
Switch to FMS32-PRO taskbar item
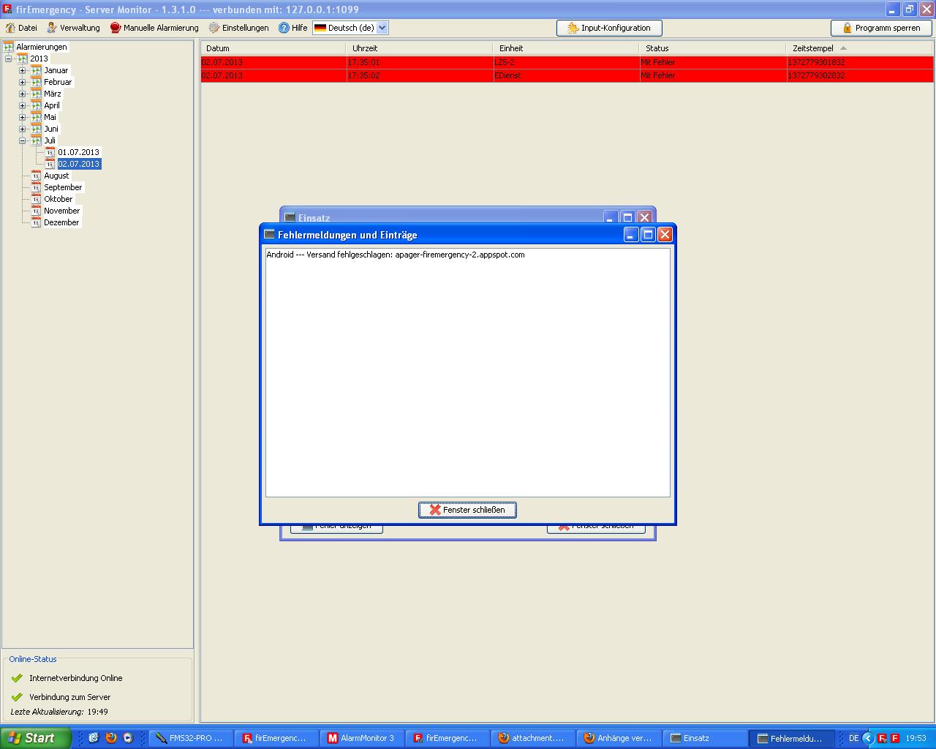189,738
